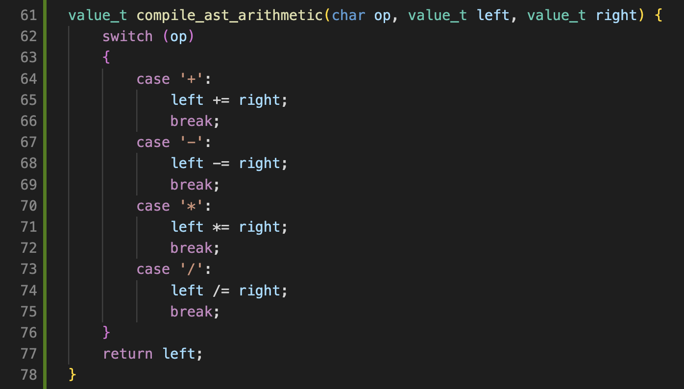
Task: Click the op variable inside switch parentheses
Action: pyautogui.click(x=178, y=36)
